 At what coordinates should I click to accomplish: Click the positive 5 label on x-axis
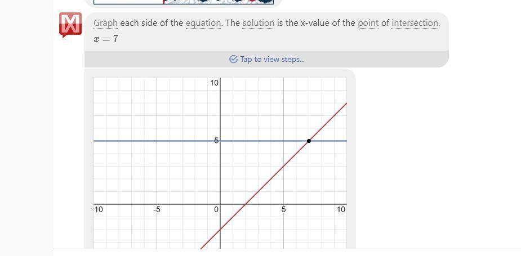coord(283,210)
